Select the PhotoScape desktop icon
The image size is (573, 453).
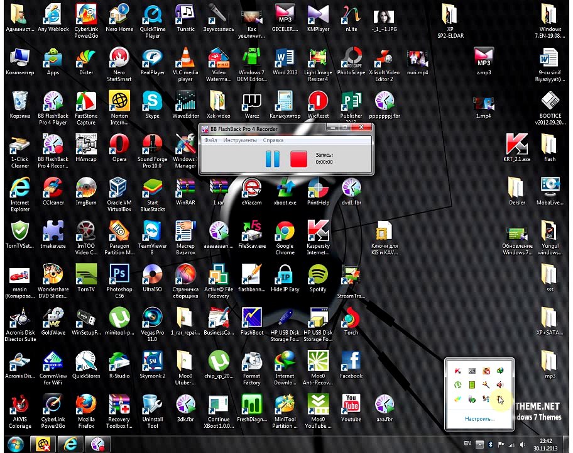[351, 62]
